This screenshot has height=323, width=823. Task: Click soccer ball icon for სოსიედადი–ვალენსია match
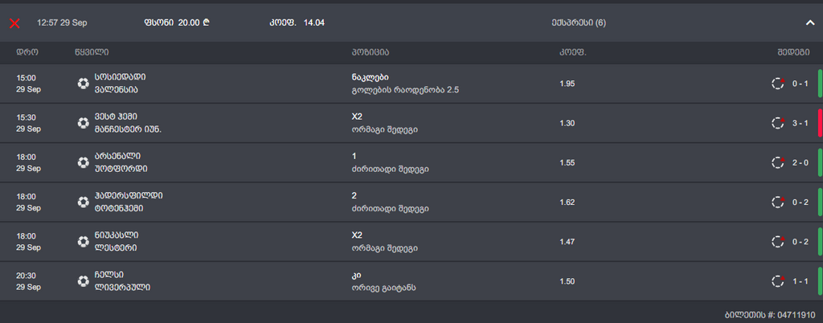[83, 84]
